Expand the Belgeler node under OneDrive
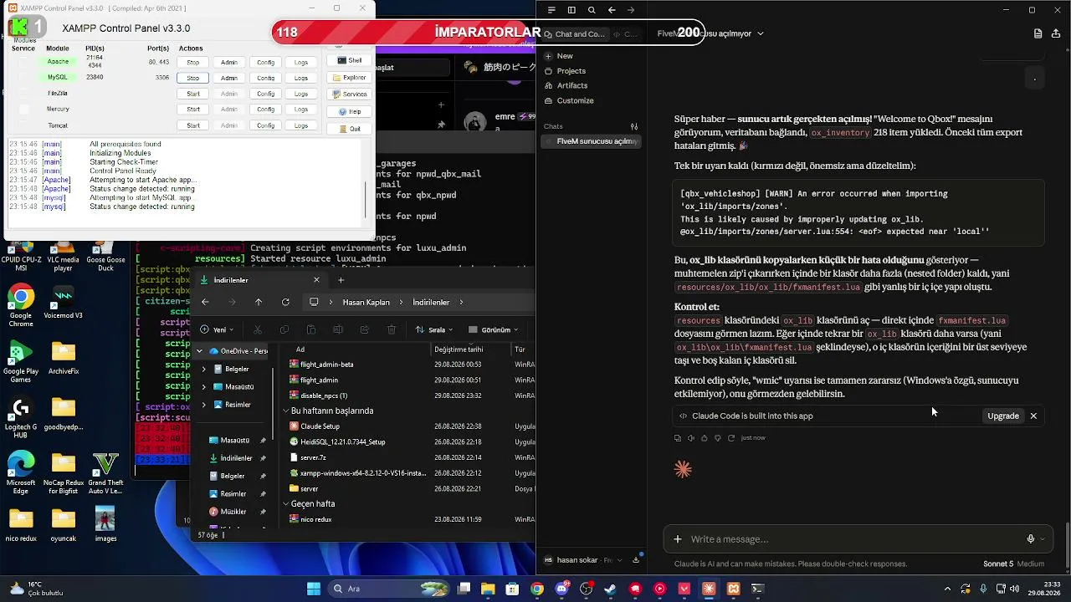The height and width of the screenshot is (602, 1071). click(204, 369)
